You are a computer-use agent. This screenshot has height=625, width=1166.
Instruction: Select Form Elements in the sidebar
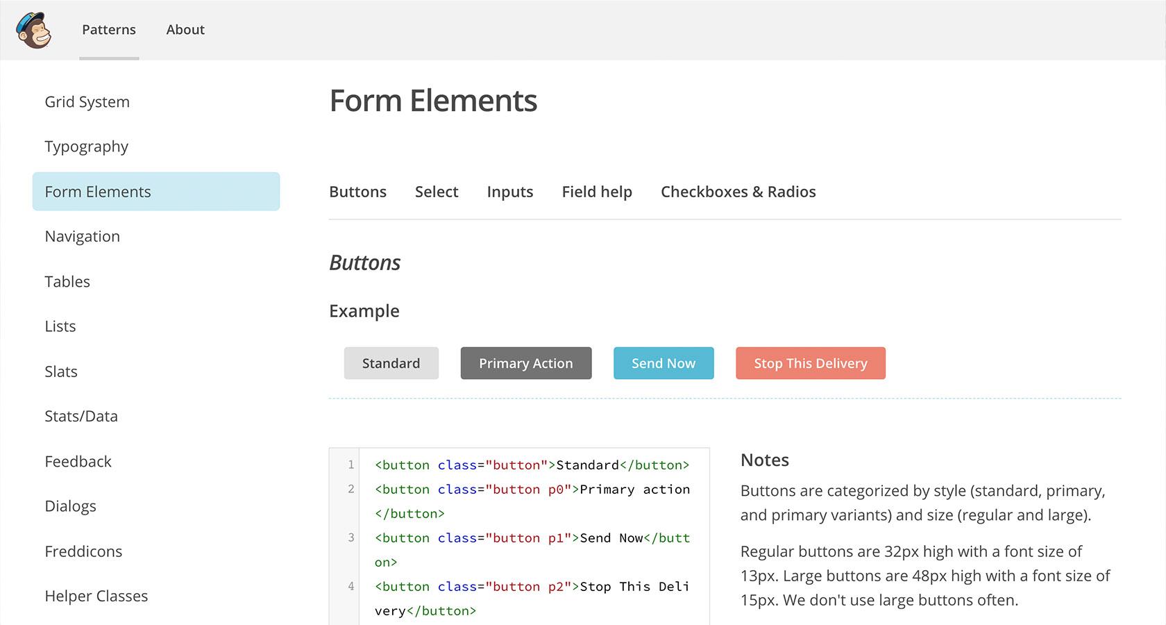point(156,192)
